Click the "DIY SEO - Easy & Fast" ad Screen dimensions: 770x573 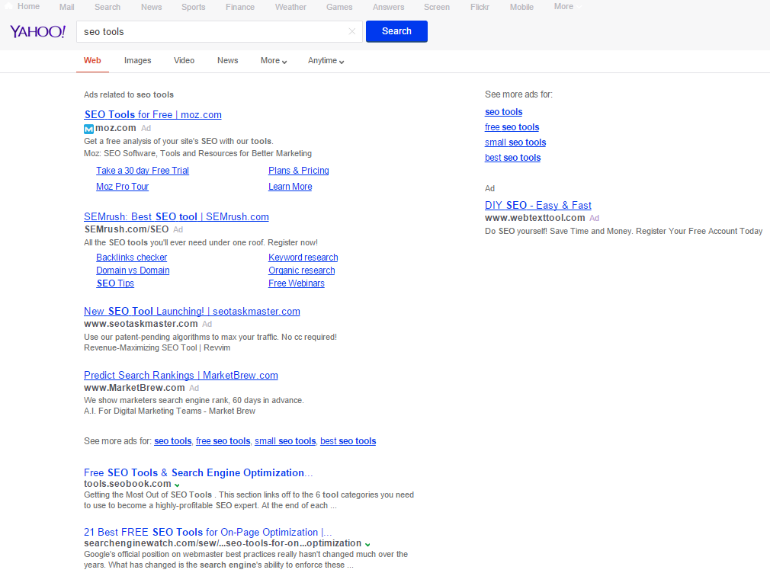537,206
